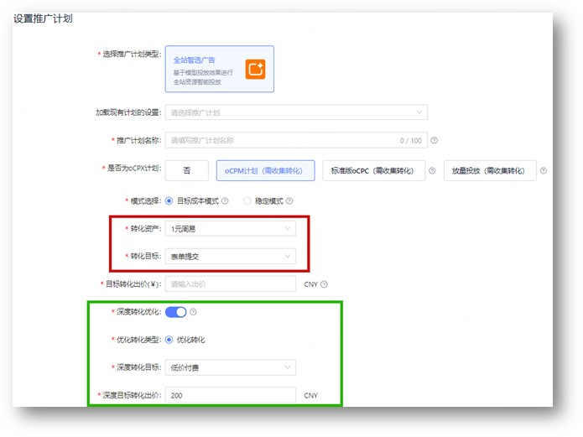Select the 优化转化 radio option
This screenshot has height=437, width=583.
pos(169,340)
